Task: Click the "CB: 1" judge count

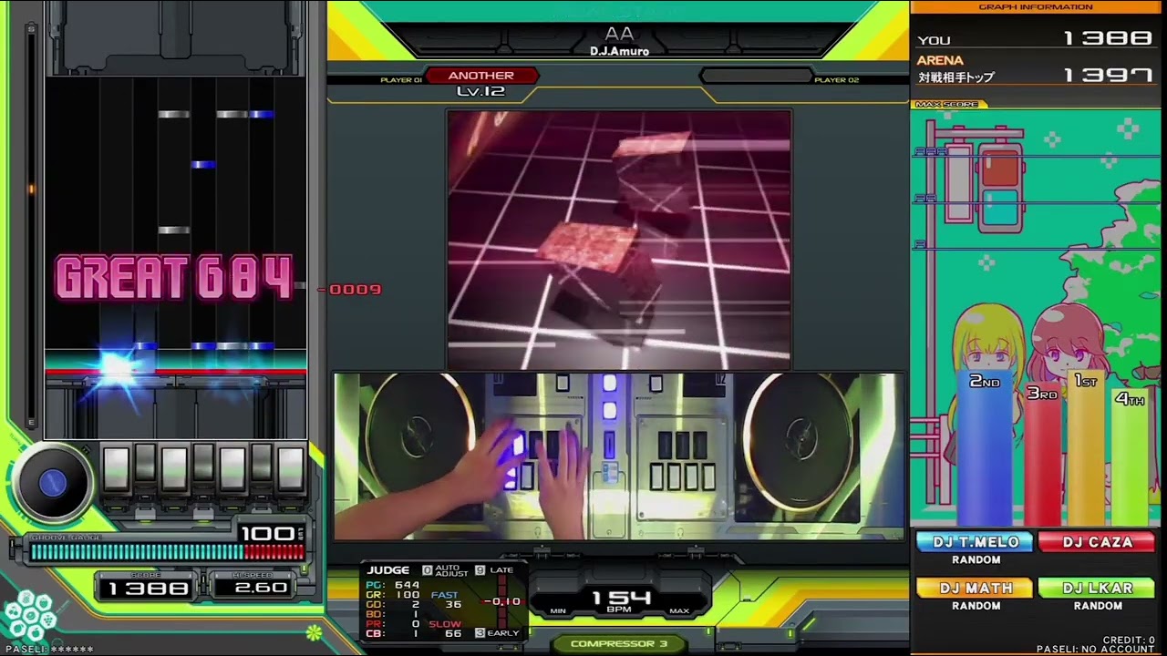Action: (393, 634)
